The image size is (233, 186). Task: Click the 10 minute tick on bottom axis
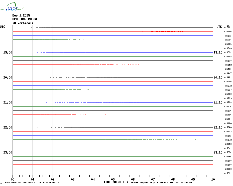click(213, 179)
